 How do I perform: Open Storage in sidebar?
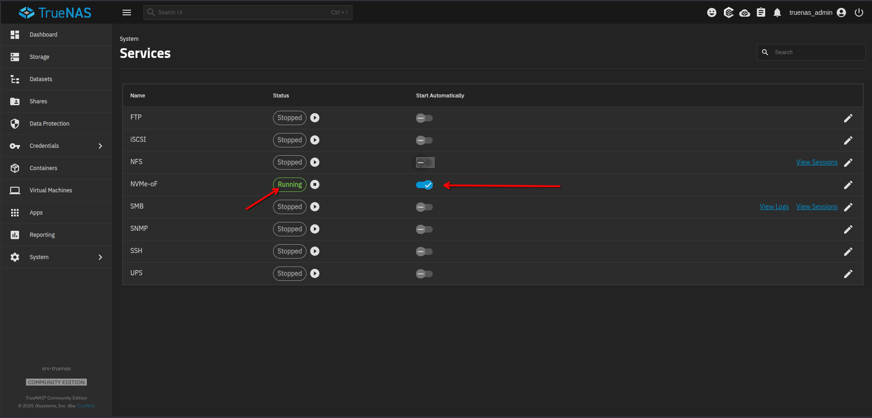56,57
